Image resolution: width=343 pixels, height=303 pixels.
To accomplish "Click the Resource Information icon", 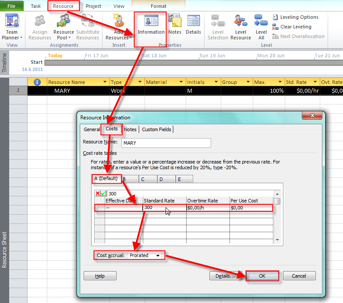I will [151, 25].
